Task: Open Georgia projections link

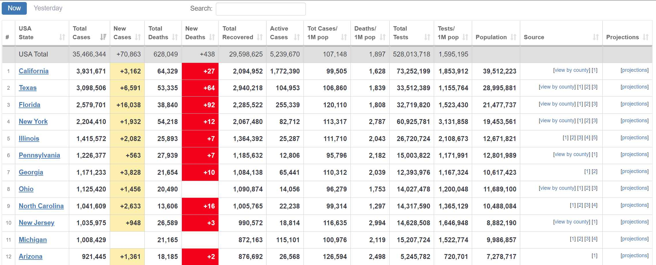Action: [x=634, y=171]
